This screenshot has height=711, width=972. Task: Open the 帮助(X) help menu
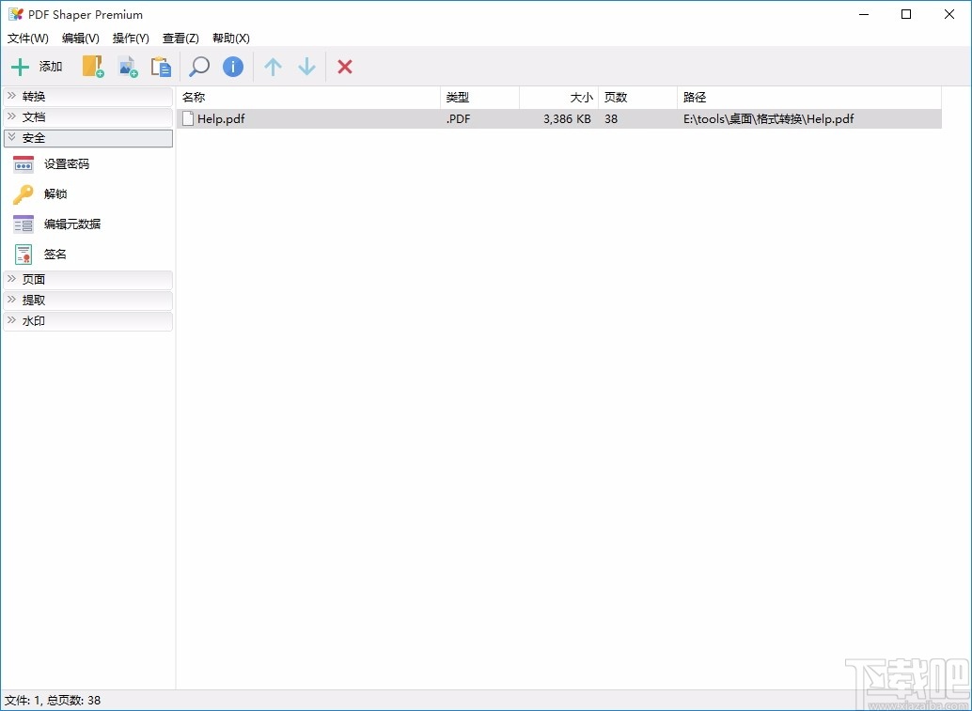(x=230, y=39)
